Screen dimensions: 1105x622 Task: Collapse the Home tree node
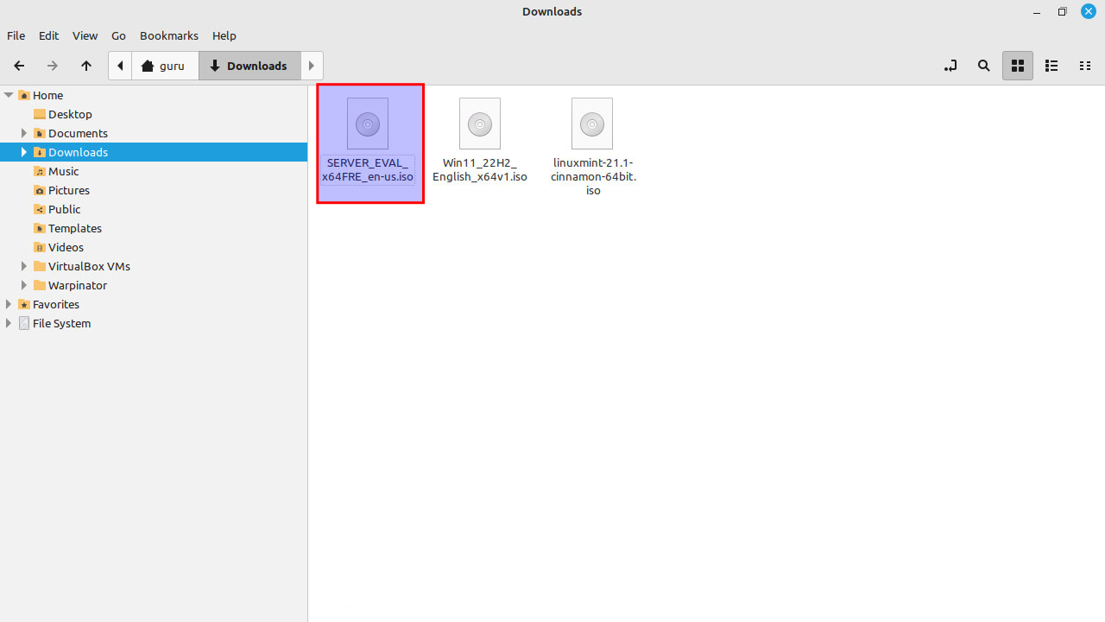click(9, 95)
